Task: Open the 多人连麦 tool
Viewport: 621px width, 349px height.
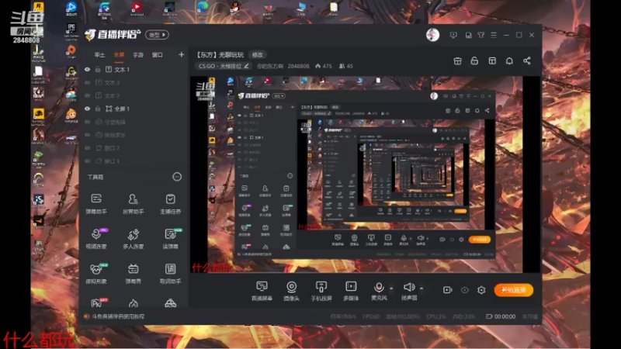Action: tap(133, 239)
